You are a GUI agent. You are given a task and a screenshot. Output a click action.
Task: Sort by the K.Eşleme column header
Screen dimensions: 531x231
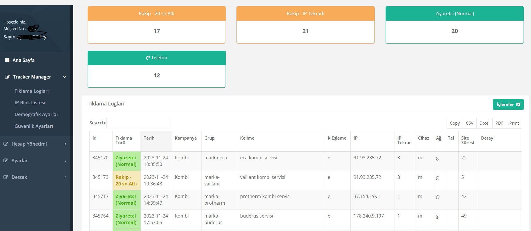337,141
